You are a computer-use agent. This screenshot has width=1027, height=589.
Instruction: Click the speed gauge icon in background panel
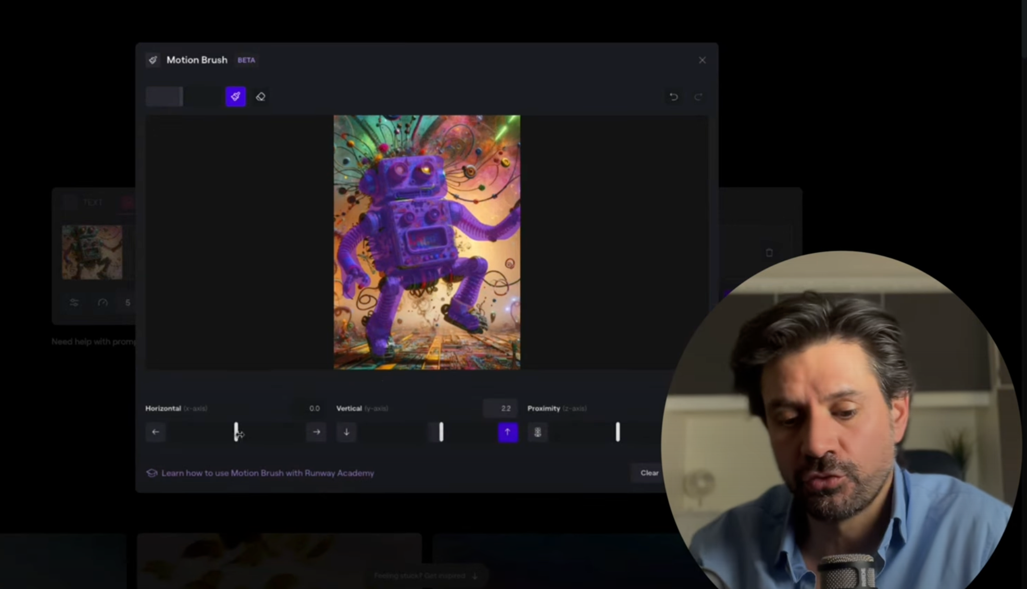click(x=103, y=302)
